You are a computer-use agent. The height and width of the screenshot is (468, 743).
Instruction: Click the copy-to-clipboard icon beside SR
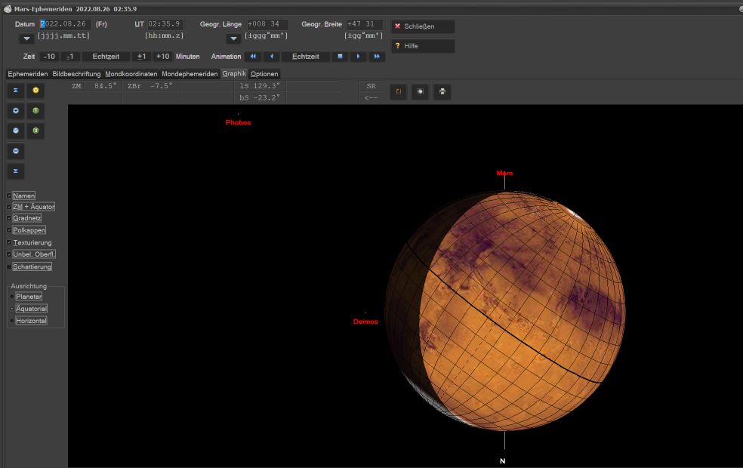click(398, 91)
